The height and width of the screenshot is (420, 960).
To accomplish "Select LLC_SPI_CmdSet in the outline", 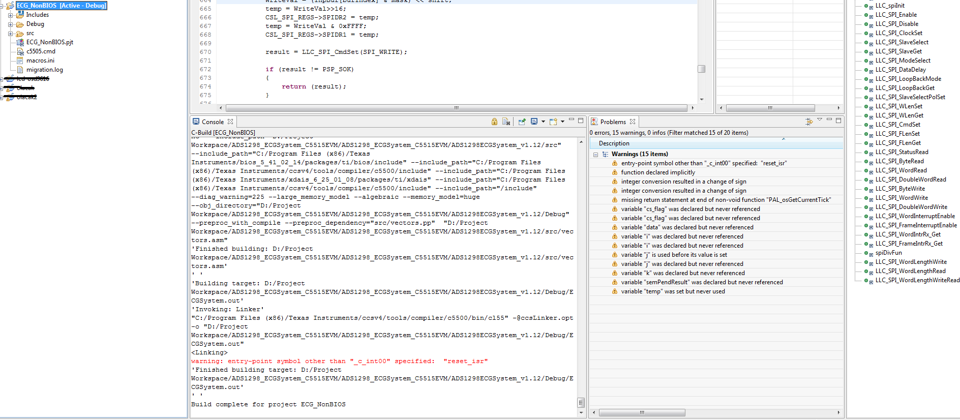I will click(x=897, y=125).
